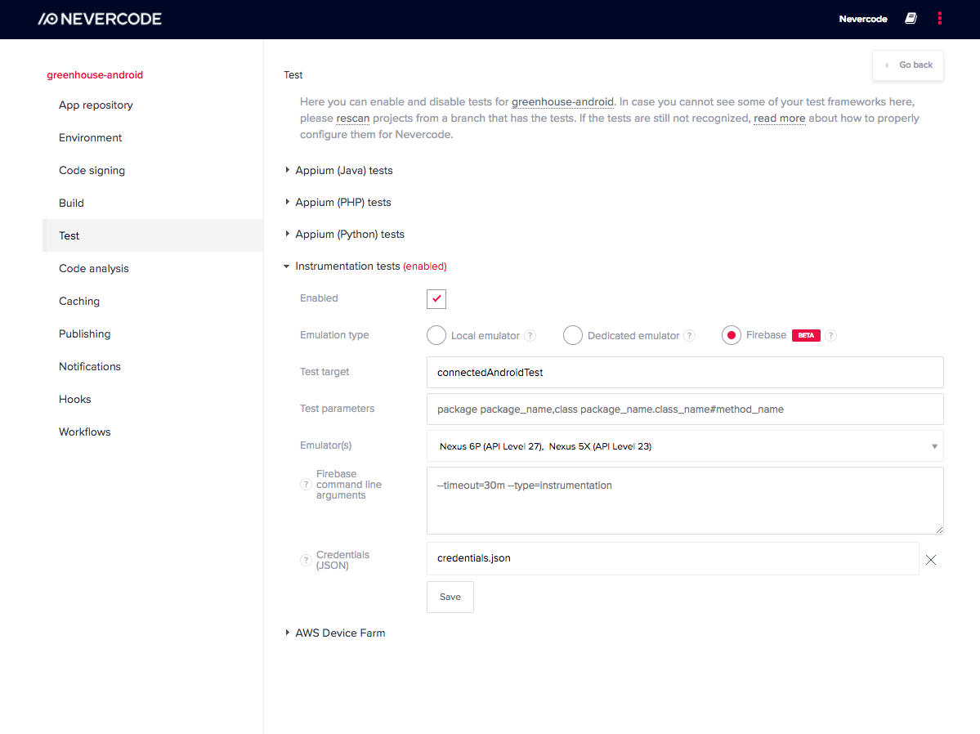Screen dimensions: 980x734
Task: Click the Nevercode logo
Action: tap(100, 19)
